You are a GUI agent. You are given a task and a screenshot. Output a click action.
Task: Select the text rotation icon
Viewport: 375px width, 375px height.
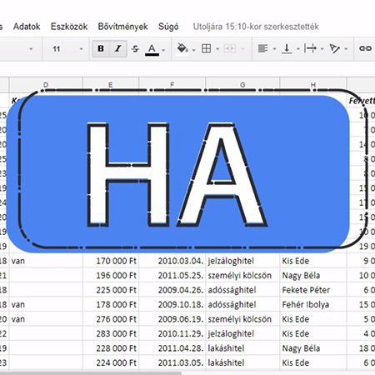coord(334,48)
